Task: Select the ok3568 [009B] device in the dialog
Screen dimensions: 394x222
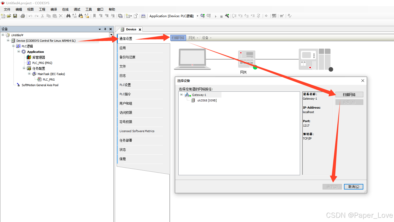Action: tap(207, 100)
